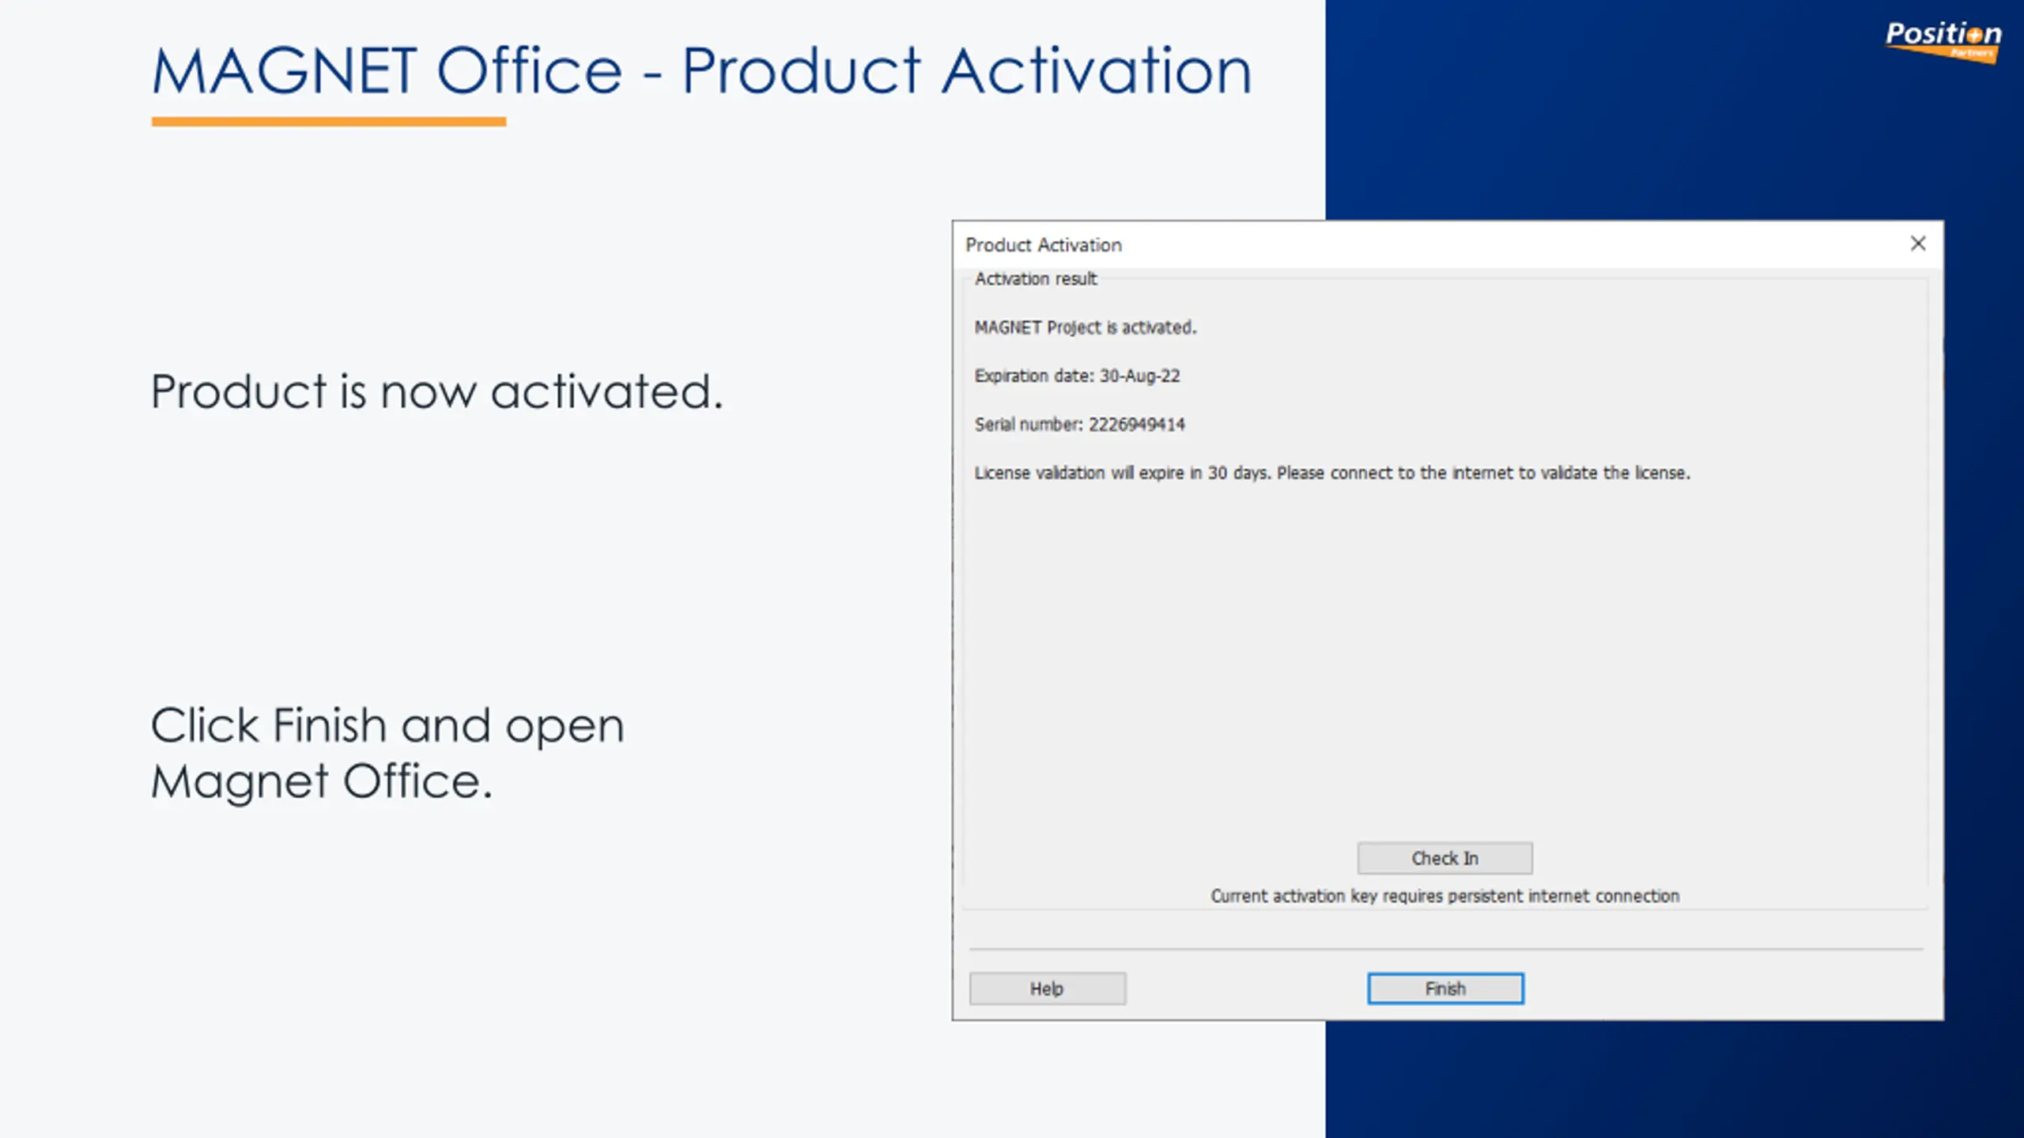This screenshot has height=1138, width=2024.
Task: Close the Product Activation dialog
Action: pyautogui.click(x=1918, y=244)
